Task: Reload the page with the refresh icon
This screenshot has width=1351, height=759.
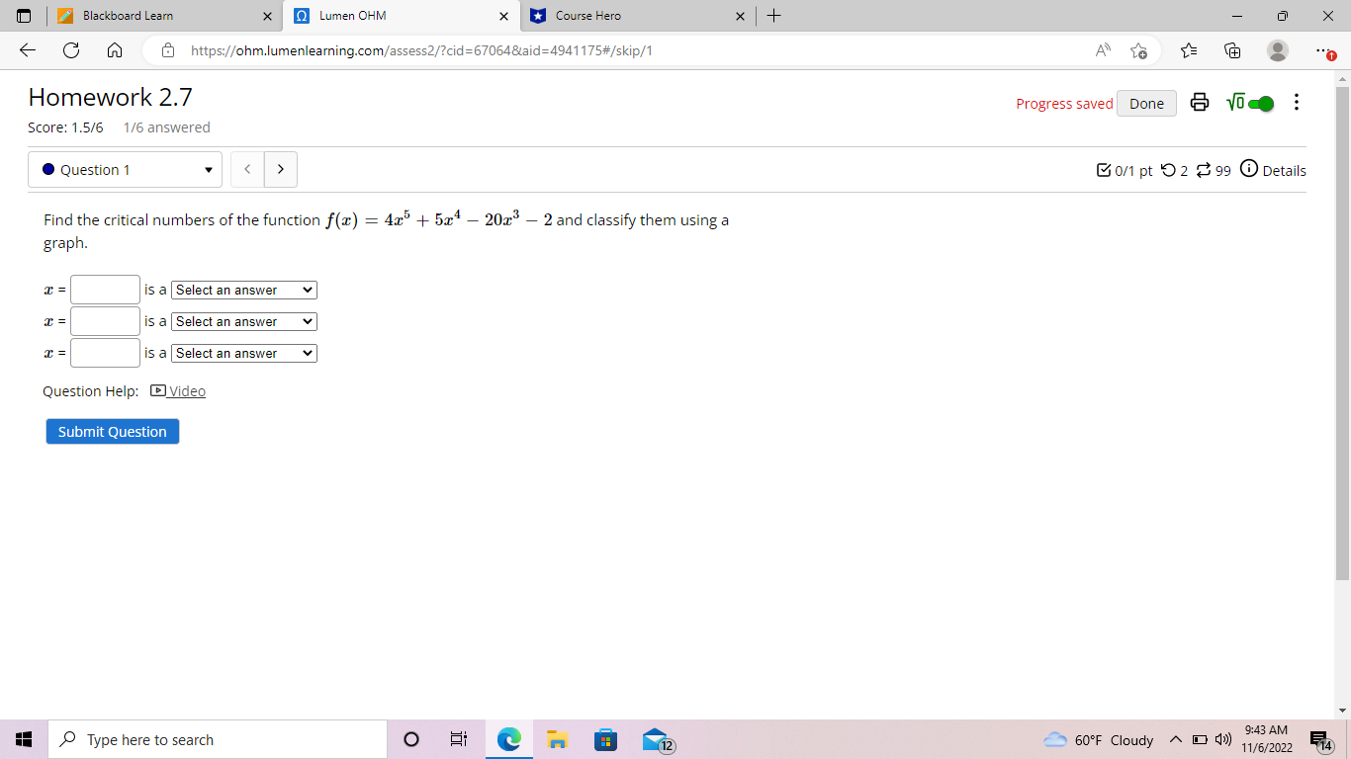Action: point(71,50)
